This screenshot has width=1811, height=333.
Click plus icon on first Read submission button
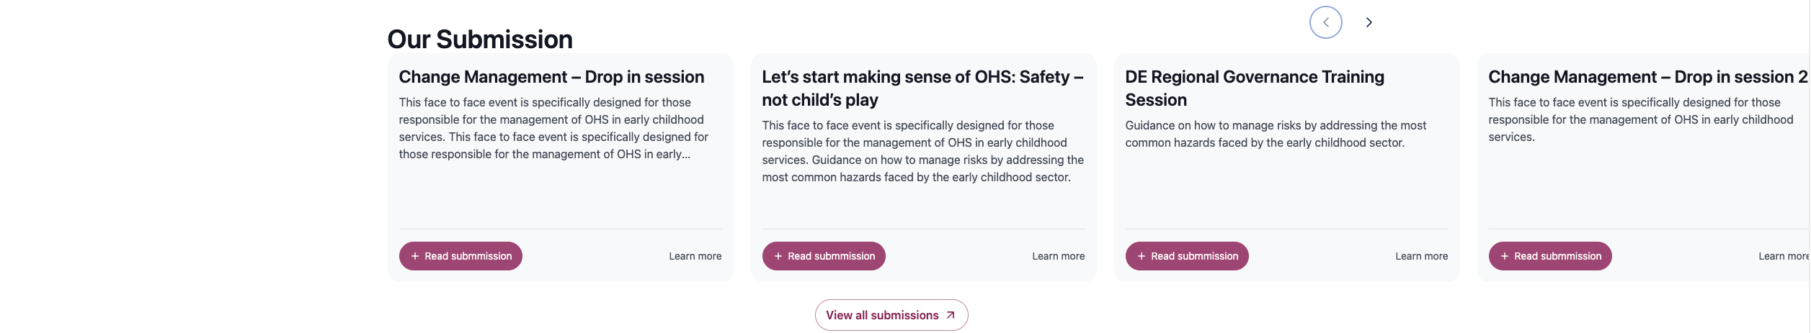pos(415,256)
